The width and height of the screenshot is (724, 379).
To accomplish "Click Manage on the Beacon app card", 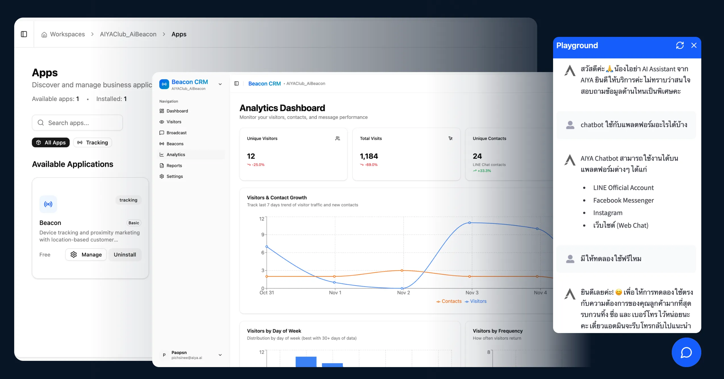I will tap(86, 254).
